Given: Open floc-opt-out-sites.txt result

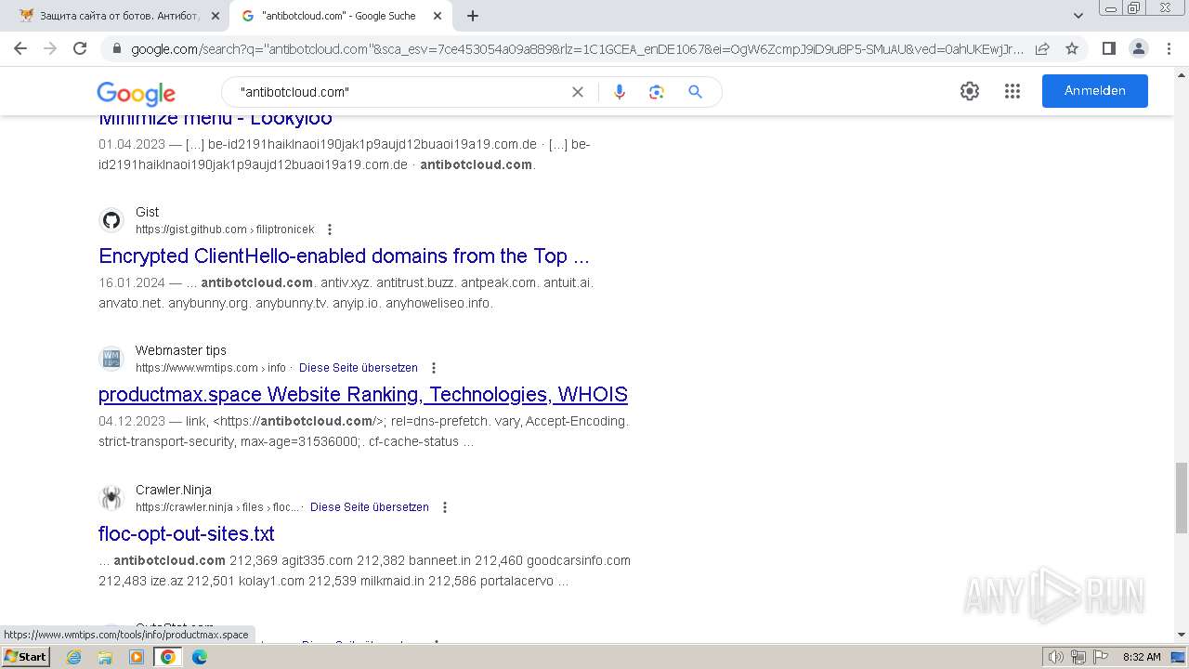Looking at the screenshot, I should click(187, 534).
